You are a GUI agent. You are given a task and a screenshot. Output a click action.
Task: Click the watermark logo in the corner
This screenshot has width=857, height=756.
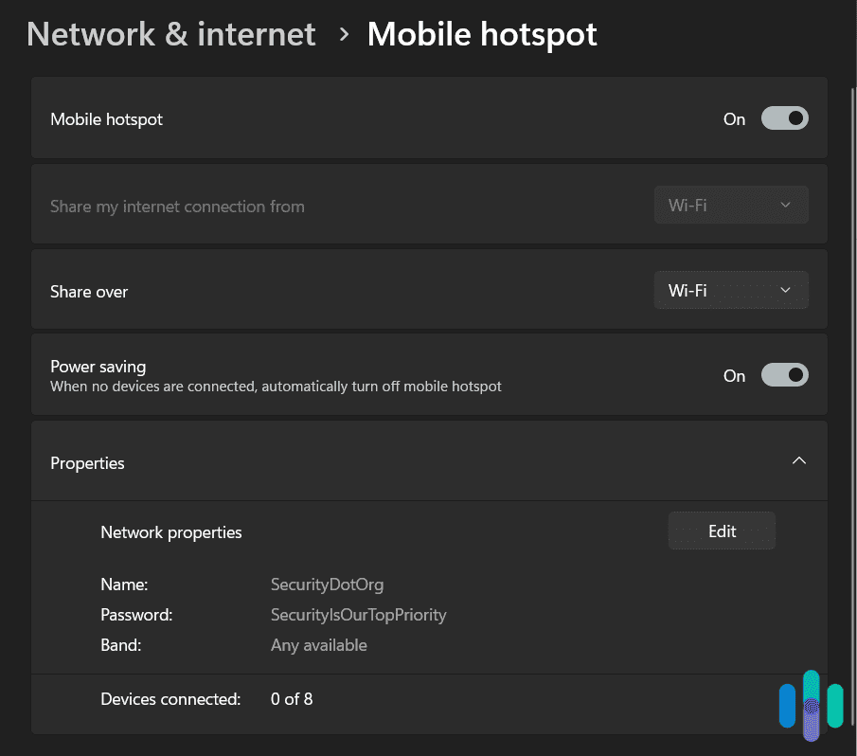[x=811, y=705]
